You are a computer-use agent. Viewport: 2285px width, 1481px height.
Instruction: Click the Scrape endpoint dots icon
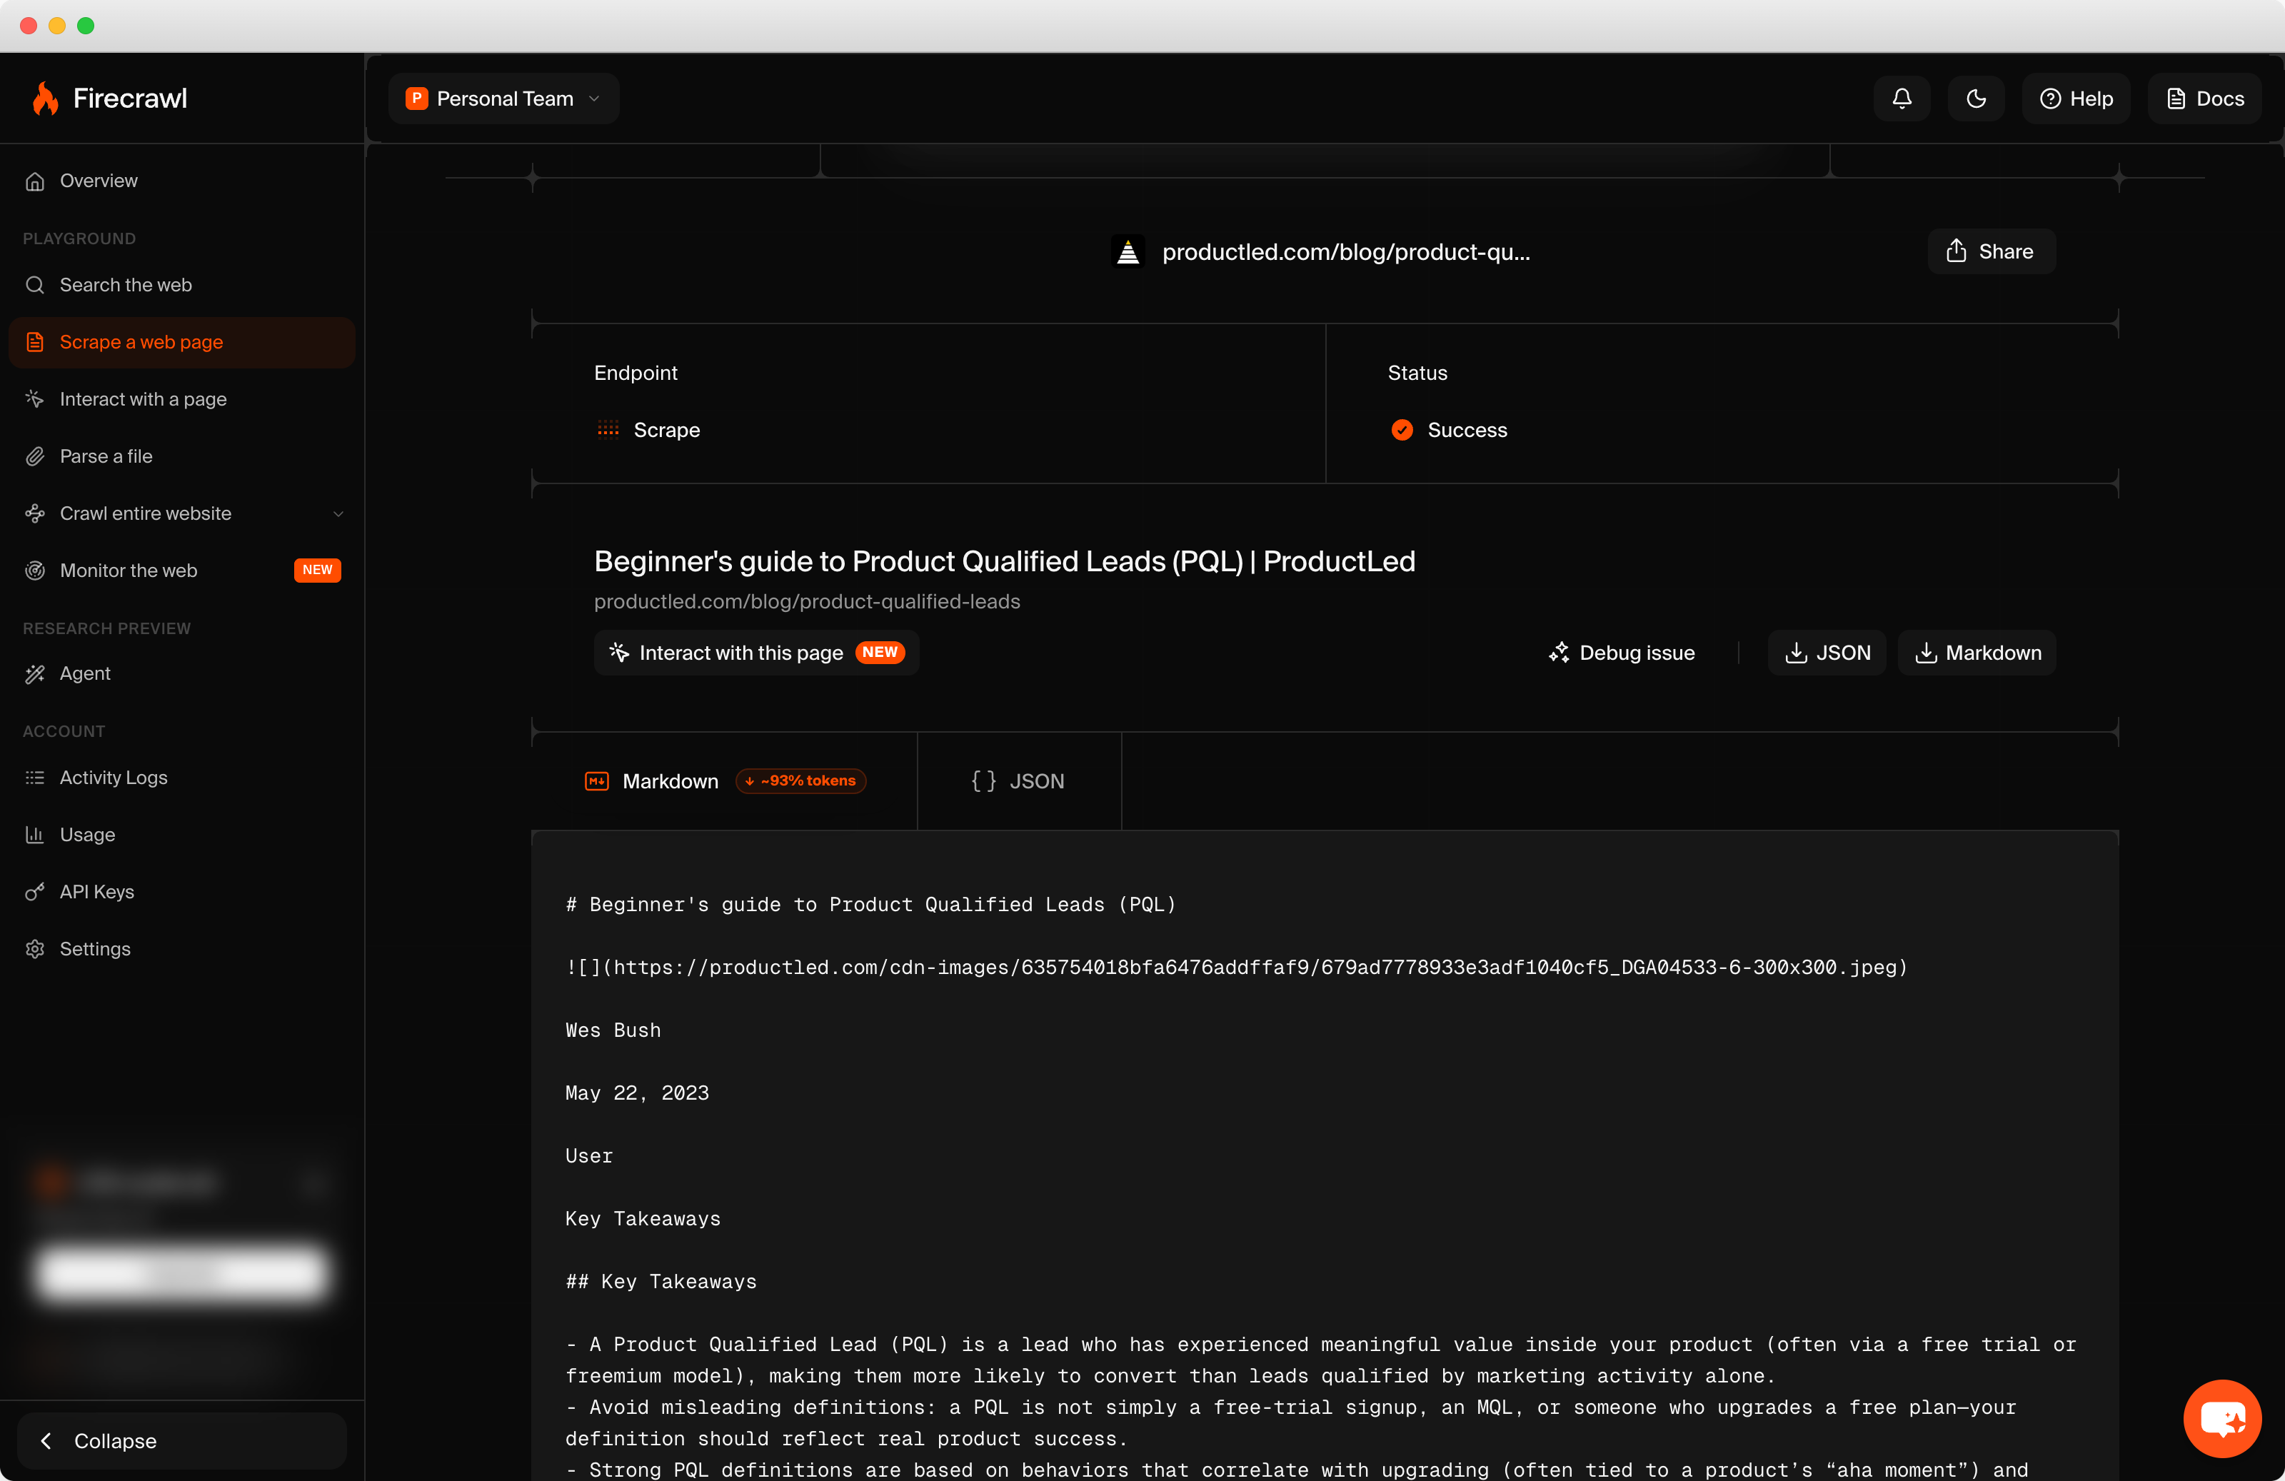click(x=608, y=429)
